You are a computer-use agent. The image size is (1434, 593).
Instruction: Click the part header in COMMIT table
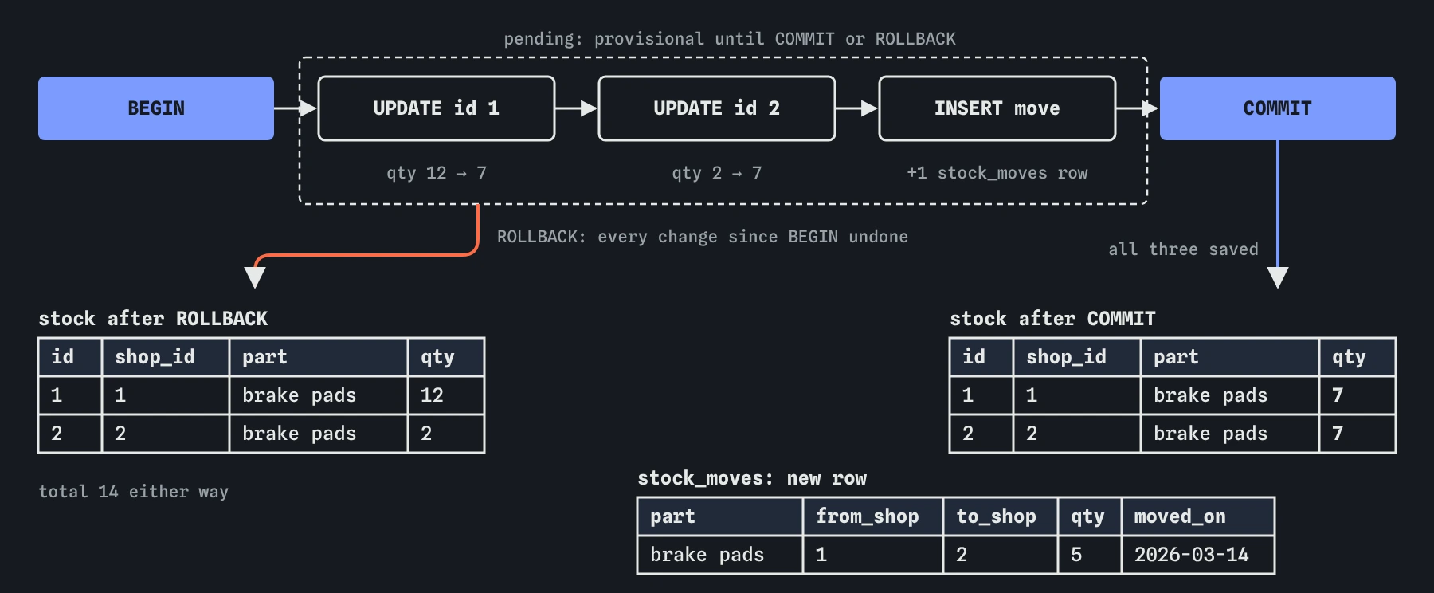click(x=1230, y=357)
